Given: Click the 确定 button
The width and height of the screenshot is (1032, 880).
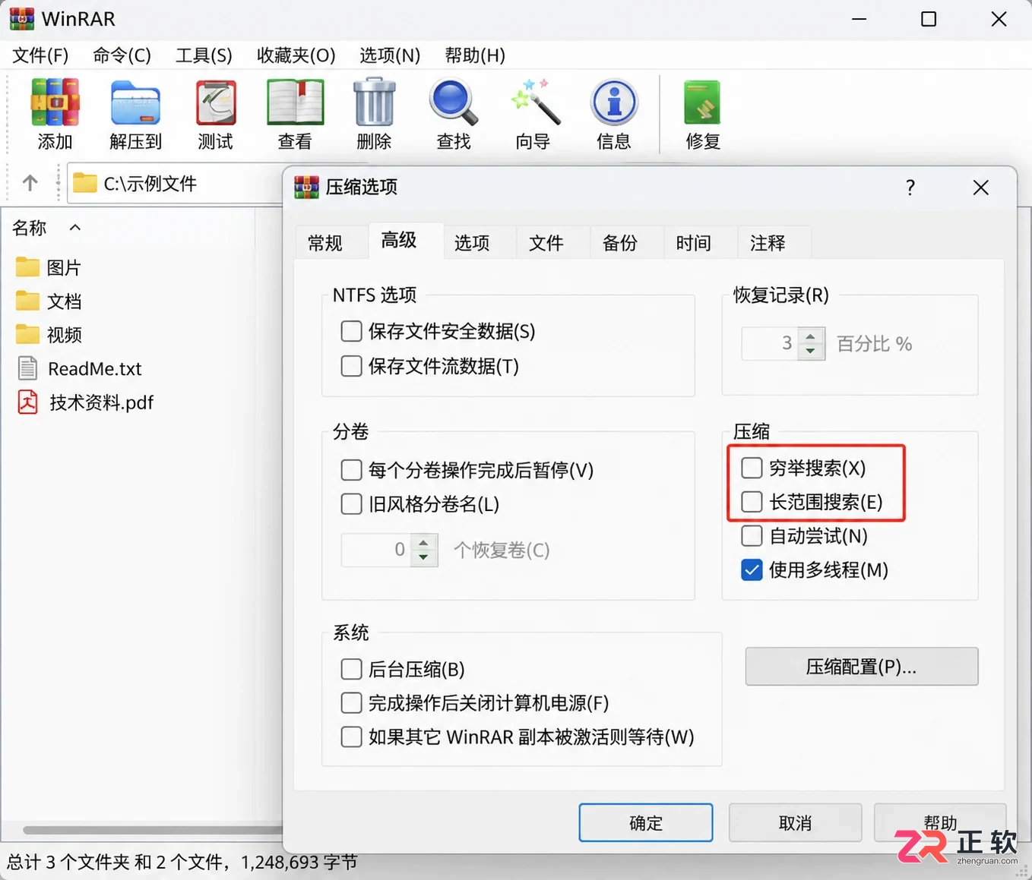Looking at the screenshot, I should pos(646,823).
